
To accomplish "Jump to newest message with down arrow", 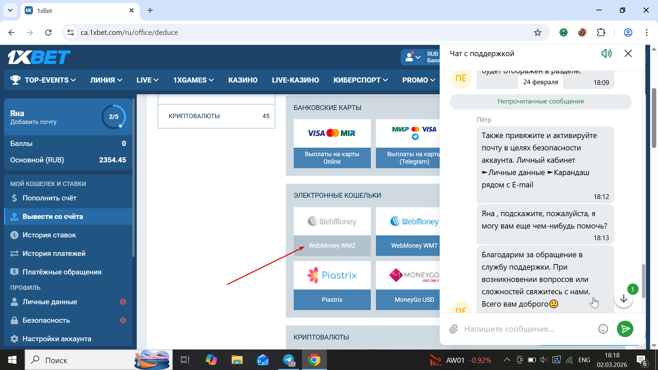I will pyautogui.click(x=623, y=299).
